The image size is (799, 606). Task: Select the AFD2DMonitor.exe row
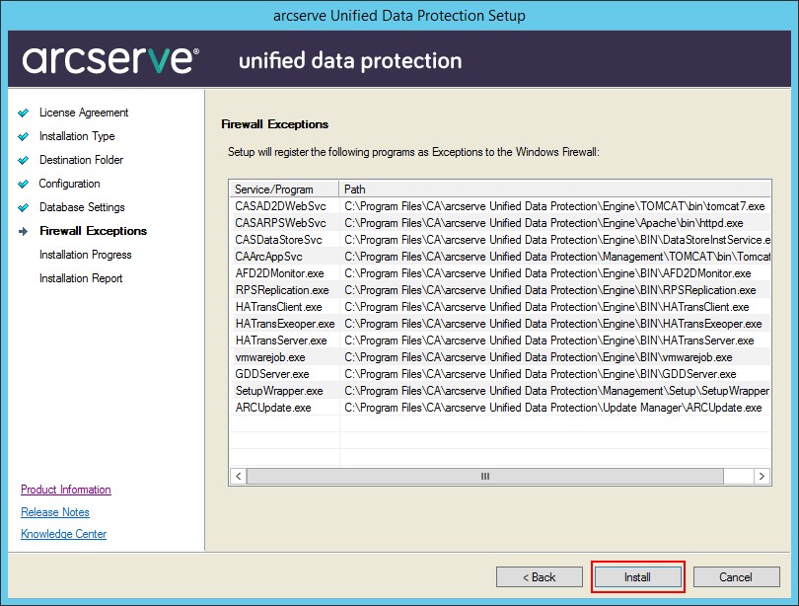(500, 273)
